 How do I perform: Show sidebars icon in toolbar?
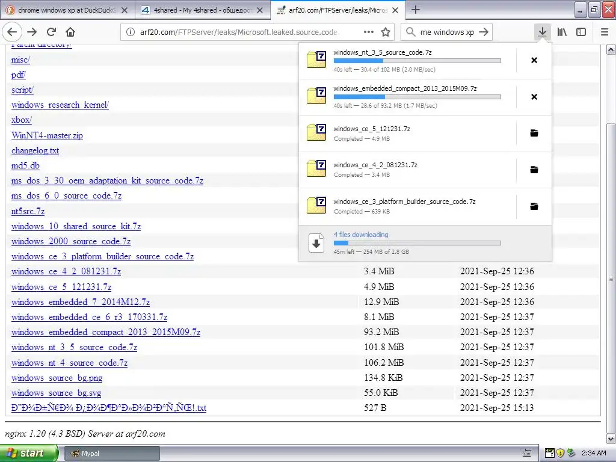(x=581, y=32)
